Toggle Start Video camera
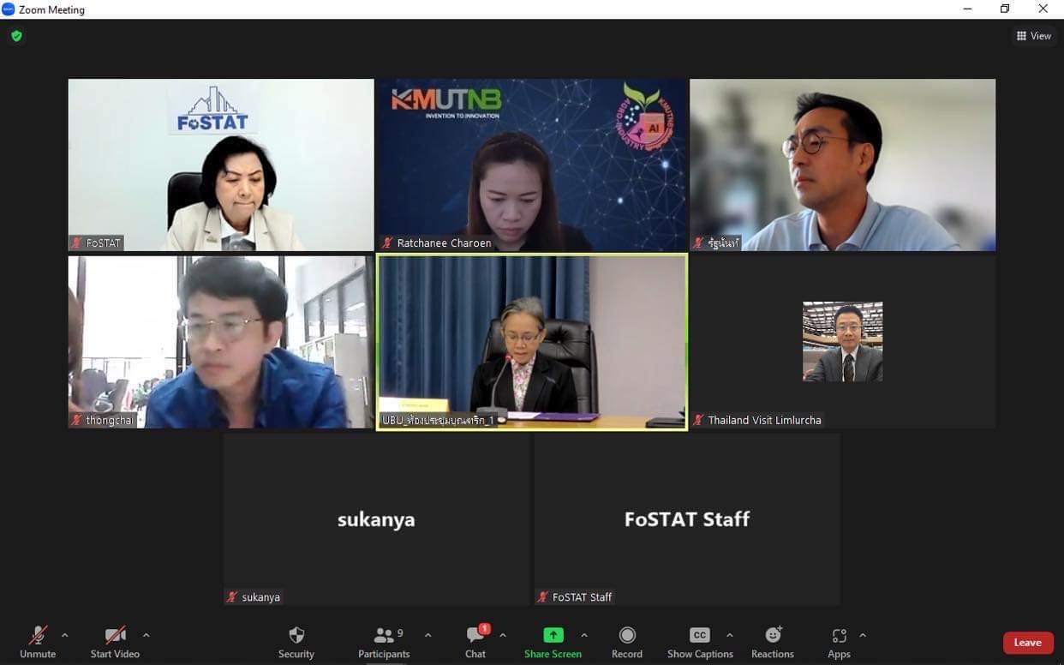The height and width of the screenshot is (665, 1064). click(x=115, y=643)
